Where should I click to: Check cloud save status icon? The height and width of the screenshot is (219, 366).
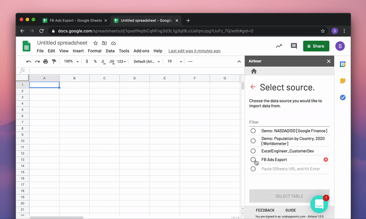[x=113, y=43]
